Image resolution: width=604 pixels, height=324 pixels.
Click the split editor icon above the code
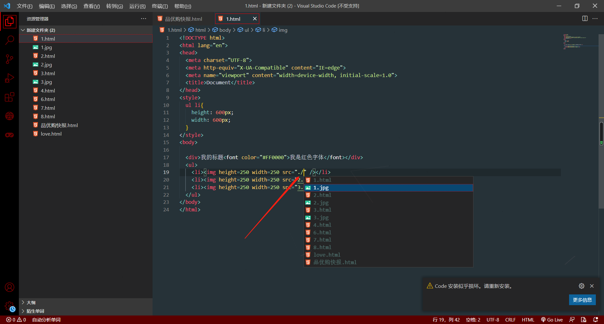[x=584, y=19]
